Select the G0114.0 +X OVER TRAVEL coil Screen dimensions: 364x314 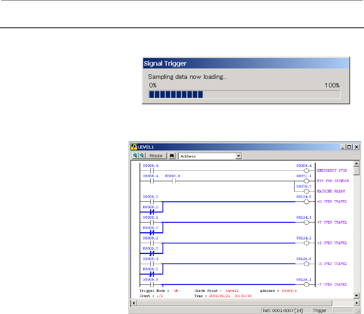tap(306, 201)
